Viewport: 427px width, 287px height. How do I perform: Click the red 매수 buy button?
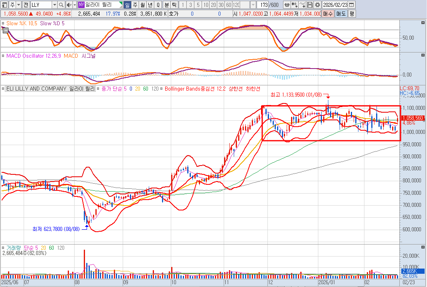click(328, 14)
